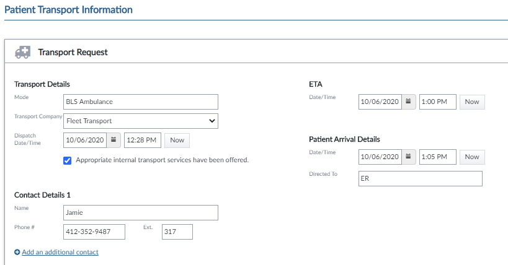Open the ETA date calendar picker
Image resolution: width=508 pixels, height=265 pixels.
point(409,102)
